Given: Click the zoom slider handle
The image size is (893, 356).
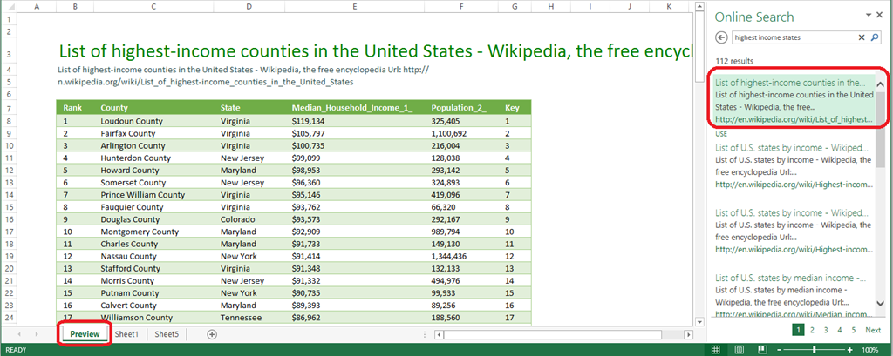Looking at the screenshot, I should click(x=815, y=350).
